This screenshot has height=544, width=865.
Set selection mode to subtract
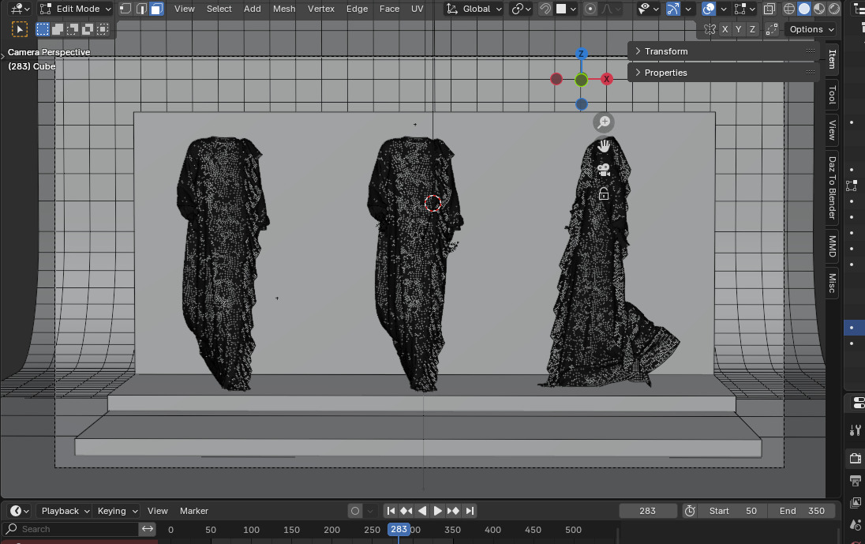point(73,29)
